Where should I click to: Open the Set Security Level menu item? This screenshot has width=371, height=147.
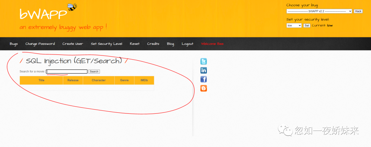click(106, 44)
